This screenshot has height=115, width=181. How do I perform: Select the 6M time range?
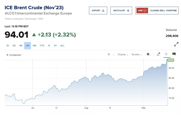[34, 46]
